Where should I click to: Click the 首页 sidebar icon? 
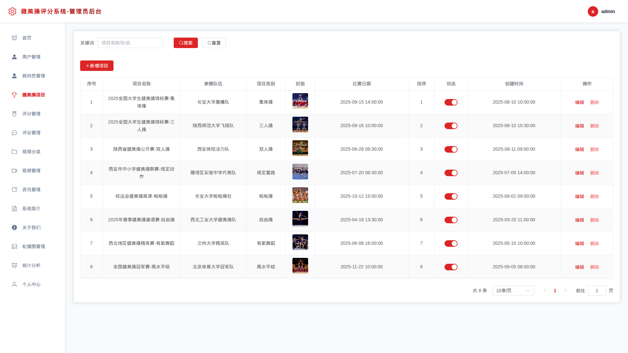click(14, 38)
